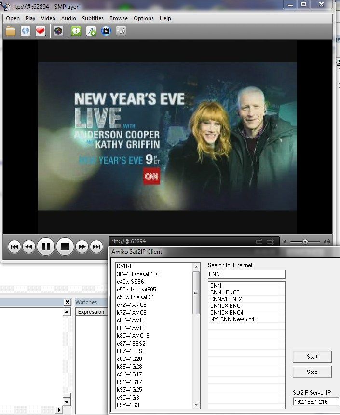
Task: Select 30W Hispasat 1DE satellite
Action: [155, 274]
